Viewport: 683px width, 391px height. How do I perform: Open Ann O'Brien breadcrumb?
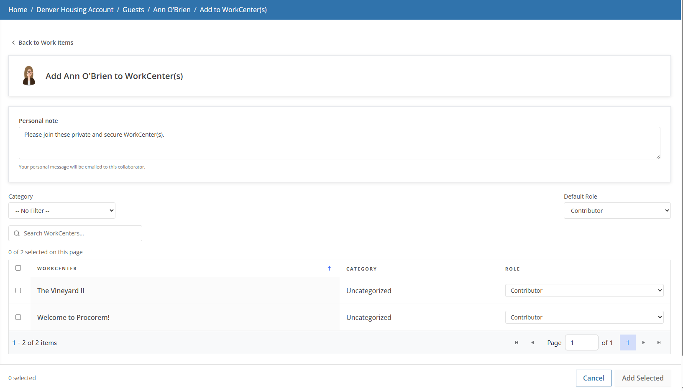click(172, 10)
